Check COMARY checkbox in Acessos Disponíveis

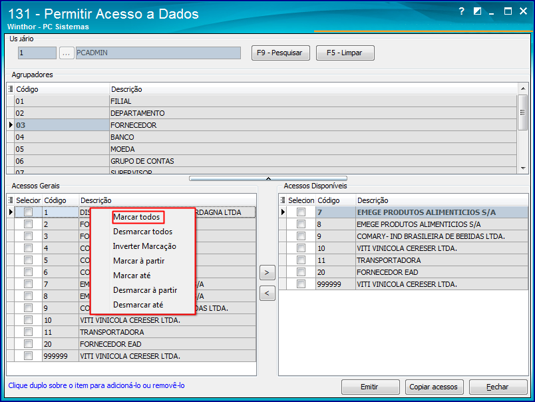[x=301, y=236]
